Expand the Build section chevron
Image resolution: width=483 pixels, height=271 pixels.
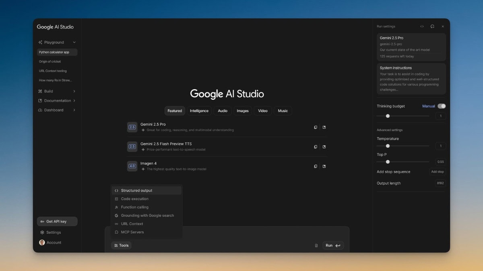coord(74,91)
